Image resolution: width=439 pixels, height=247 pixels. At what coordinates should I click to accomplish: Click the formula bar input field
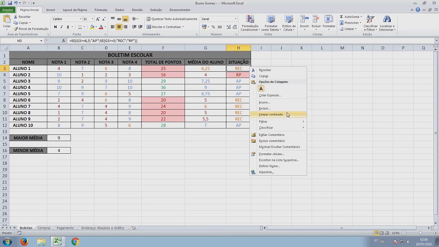[250, 40]
